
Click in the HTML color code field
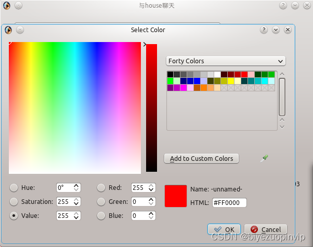pyautogui.click(x=229, y=202)
